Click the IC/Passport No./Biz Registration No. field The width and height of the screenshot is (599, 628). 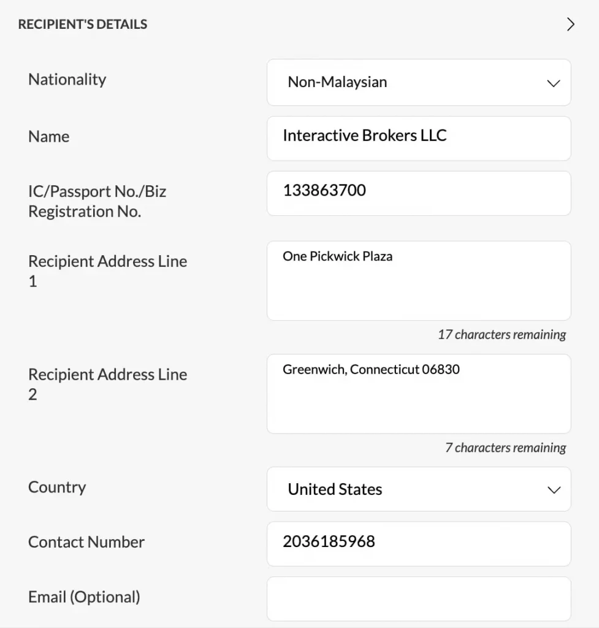(x=419, y=193)
